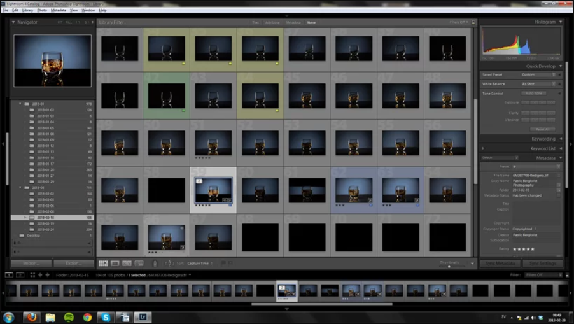The width and height of the screenshot is (574, 324).
Task: Click the Metadata panel Rating stars
Action: (524, 249)
